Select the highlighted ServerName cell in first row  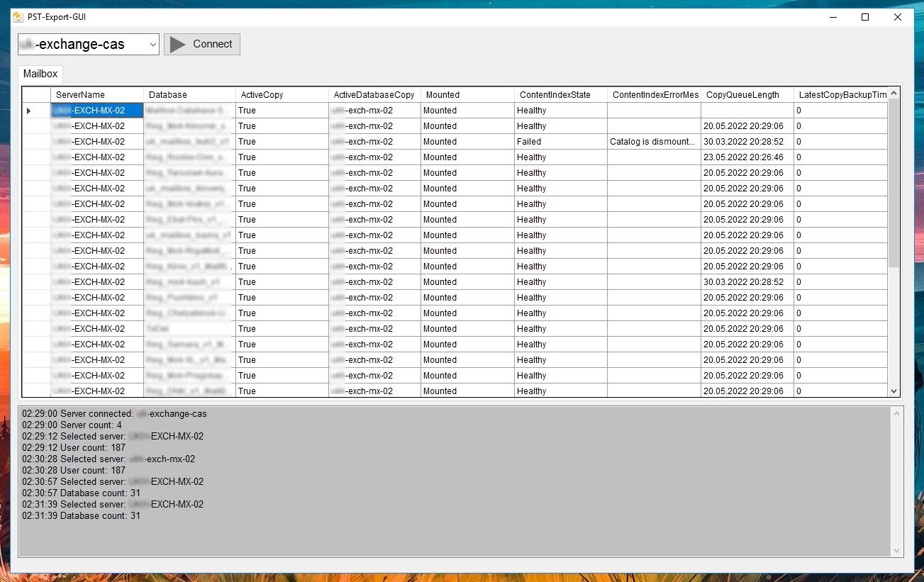[97, 111]
